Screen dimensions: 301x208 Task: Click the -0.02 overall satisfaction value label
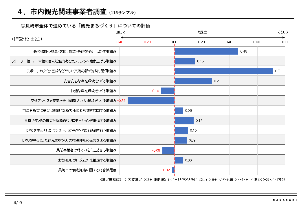[165, 170]
